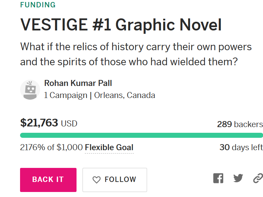Open Rohan Kumar Pall's profile

pyautogui.click(x=78, y=83)
